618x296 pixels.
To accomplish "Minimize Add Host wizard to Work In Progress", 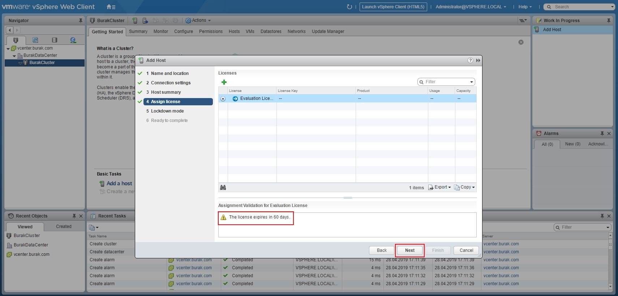I will [478, 60].
